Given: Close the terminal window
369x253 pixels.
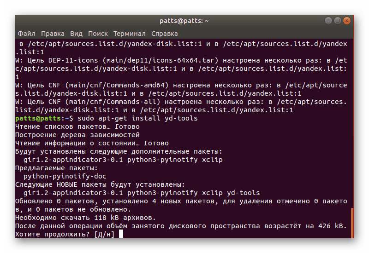Looking at the screenshot, I should [x=346, y=21].
